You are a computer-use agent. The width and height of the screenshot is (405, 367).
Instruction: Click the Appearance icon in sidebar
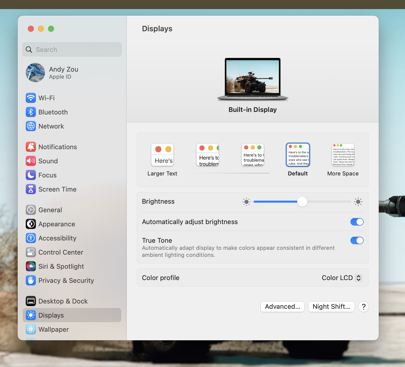click(x=31, y=224)
